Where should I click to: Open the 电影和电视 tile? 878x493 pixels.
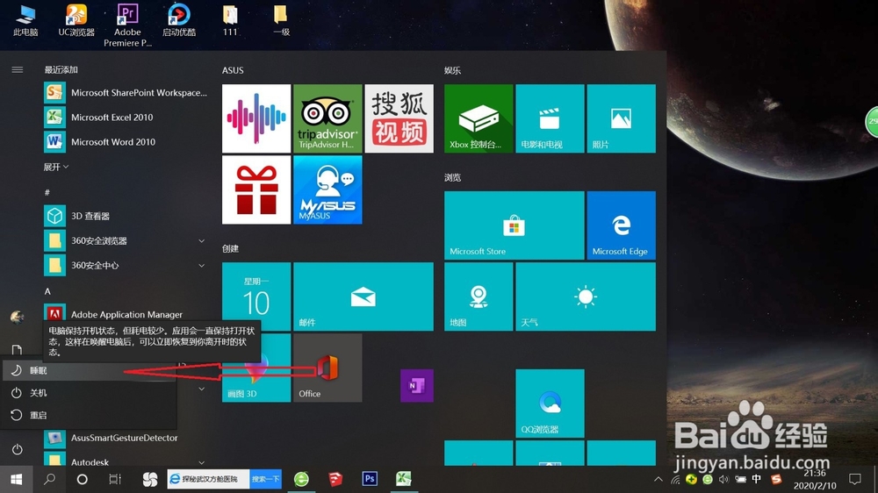(550, 118)
